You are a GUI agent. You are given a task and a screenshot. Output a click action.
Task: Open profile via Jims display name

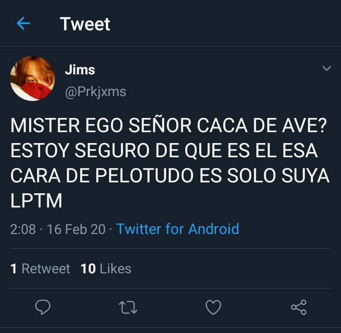[80, 70]
